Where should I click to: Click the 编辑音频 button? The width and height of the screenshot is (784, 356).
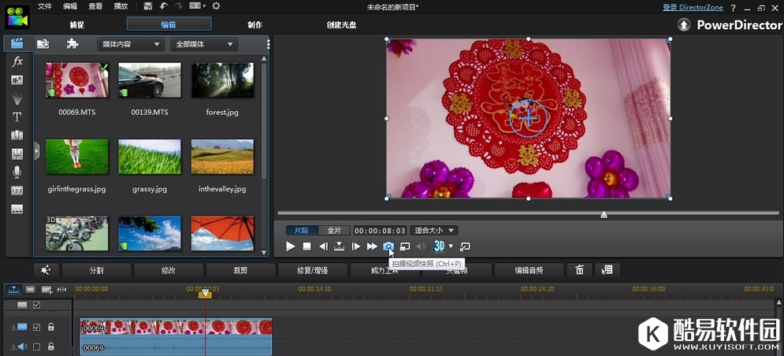point(529,270)
